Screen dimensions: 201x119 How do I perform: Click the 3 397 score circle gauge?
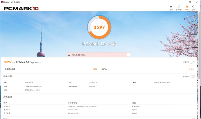tap(99, 27)
